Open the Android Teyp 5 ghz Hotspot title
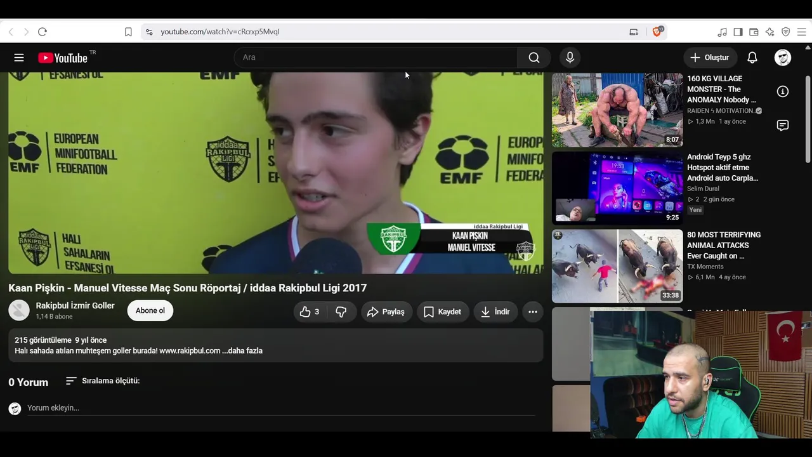The image size is (812, 457). pyautogui.click(x=723, y=168)
